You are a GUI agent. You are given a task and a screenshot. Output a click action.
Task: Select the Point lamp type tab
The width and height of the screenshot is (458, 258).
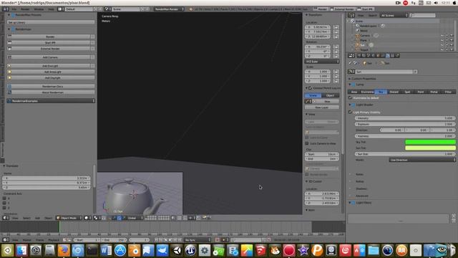pos(421,92)
